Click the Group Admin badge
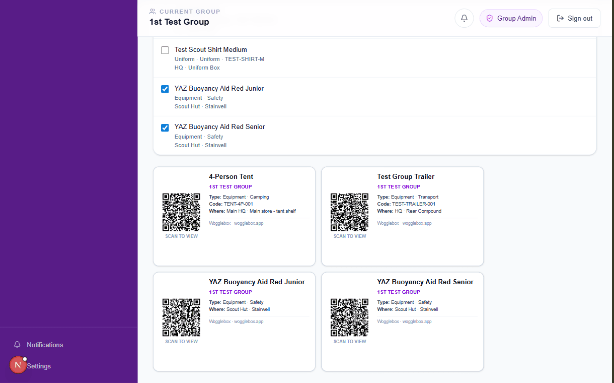The image size is (614, 383). tap(511, 18)
